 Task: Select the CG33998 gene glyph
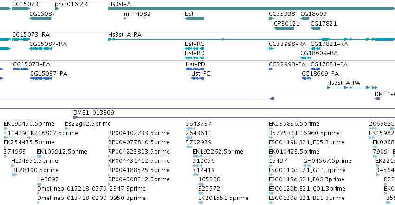click(x=272, y=19)
